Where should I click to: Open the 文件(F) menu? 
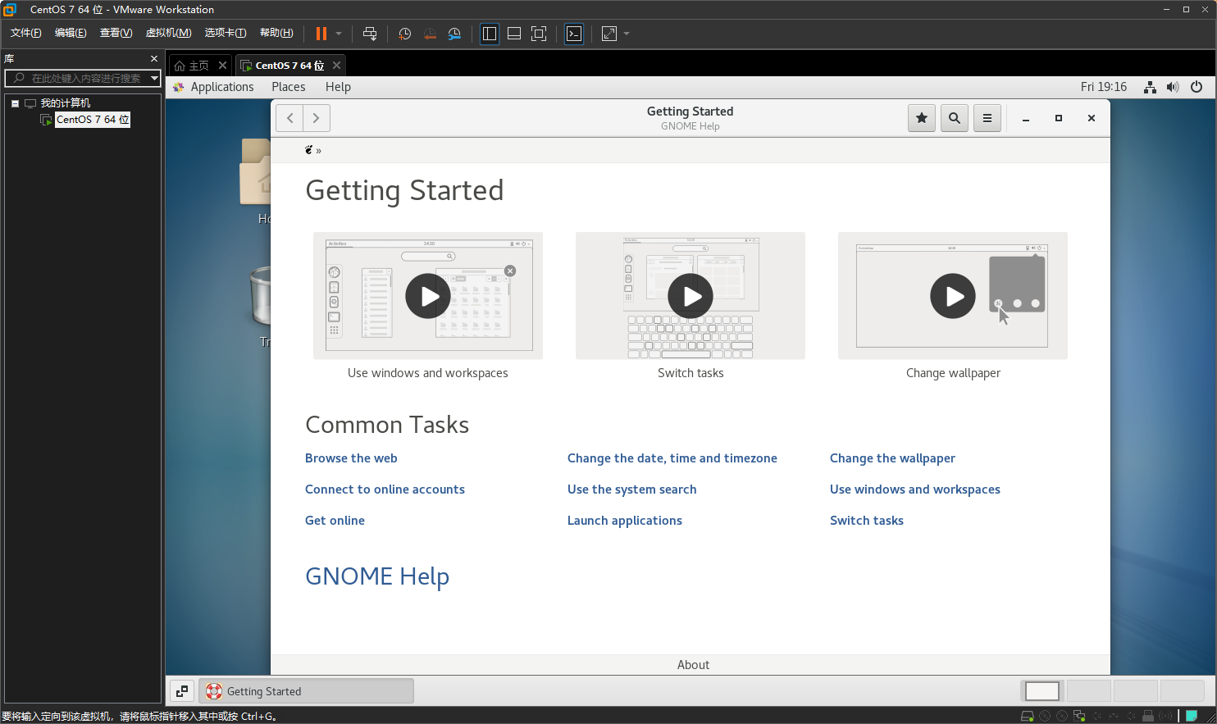point(25,33)
